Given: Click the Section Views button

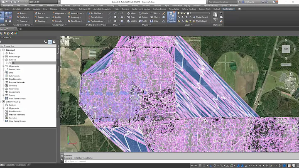Looking at the screenshot, I should 96,21.
